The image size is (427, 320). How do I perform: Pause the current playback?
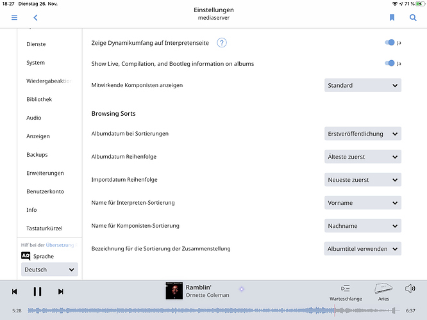(x=37, y=291)
